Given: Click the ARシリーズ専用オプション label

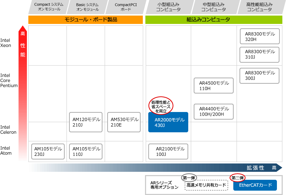Looking at the screenshot, I should point(164,185).
